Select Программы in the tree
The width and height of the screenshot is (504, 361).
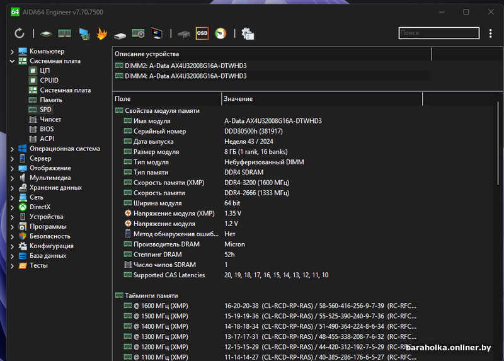(x=48, y=226)
